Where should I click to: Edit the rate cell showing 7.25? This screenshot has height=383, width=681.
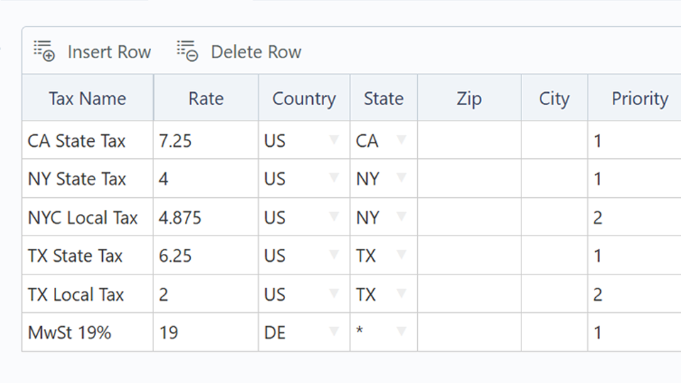click(205, 140)
